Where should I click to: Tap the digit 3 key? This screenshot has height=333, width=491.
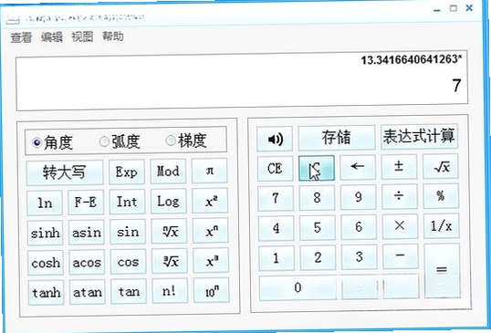(360, 257)
